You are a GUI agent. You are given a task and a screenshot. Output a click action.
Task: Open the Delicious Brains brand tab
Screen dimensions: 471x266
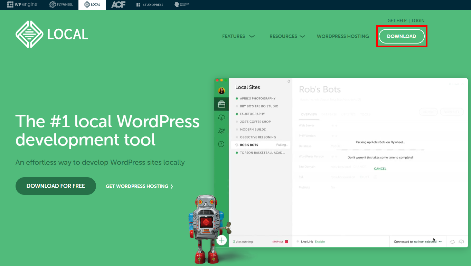click(x=182, y=5)
